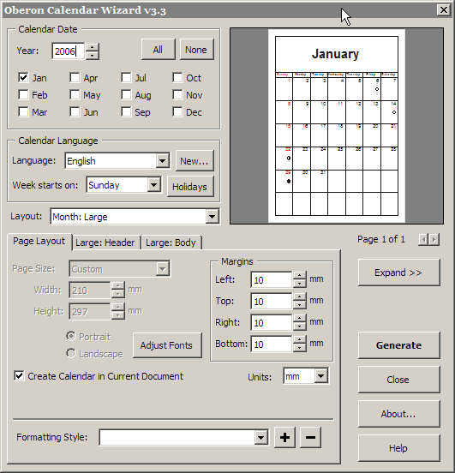
Task: Enable the Jul month checkbox
Action: (126, 77)
